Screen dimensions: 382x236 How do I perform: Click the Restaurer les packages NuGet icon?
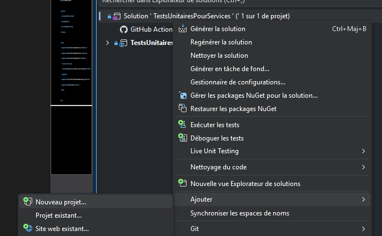tap(183, 108)
